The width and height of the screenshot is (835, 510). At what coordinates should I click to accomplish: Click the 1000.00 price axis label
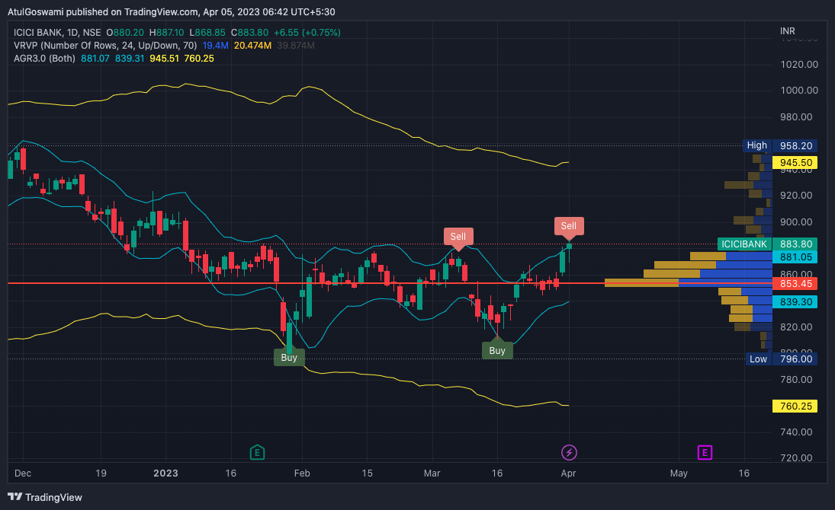799,91
